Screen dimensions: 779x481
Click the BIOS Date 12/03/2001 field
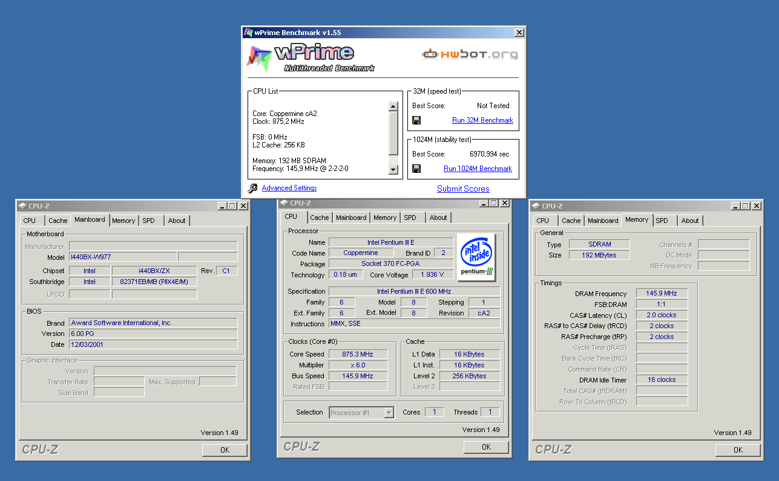(x=153, y=345)
